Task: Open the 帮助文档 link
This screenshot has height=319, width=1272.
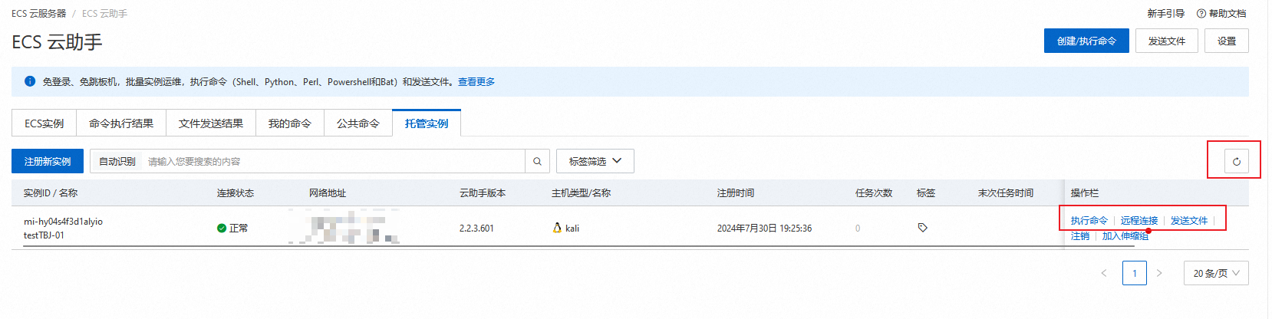Action: coord(1228,14)
